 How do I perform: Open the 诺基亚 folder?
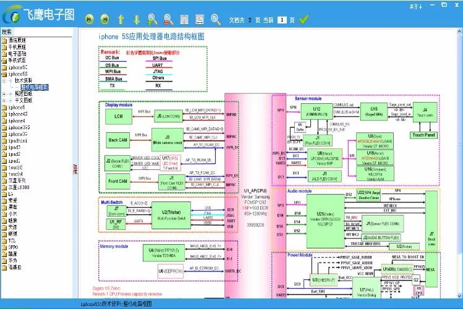(12, 268)
